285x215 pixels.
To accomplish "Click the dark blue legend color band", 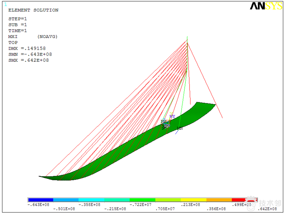I will pyautogui.click(x=40, y=200).
